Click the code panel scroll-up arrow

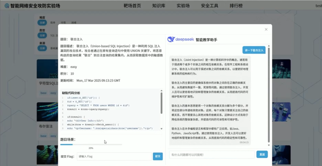tap(161, 90)
